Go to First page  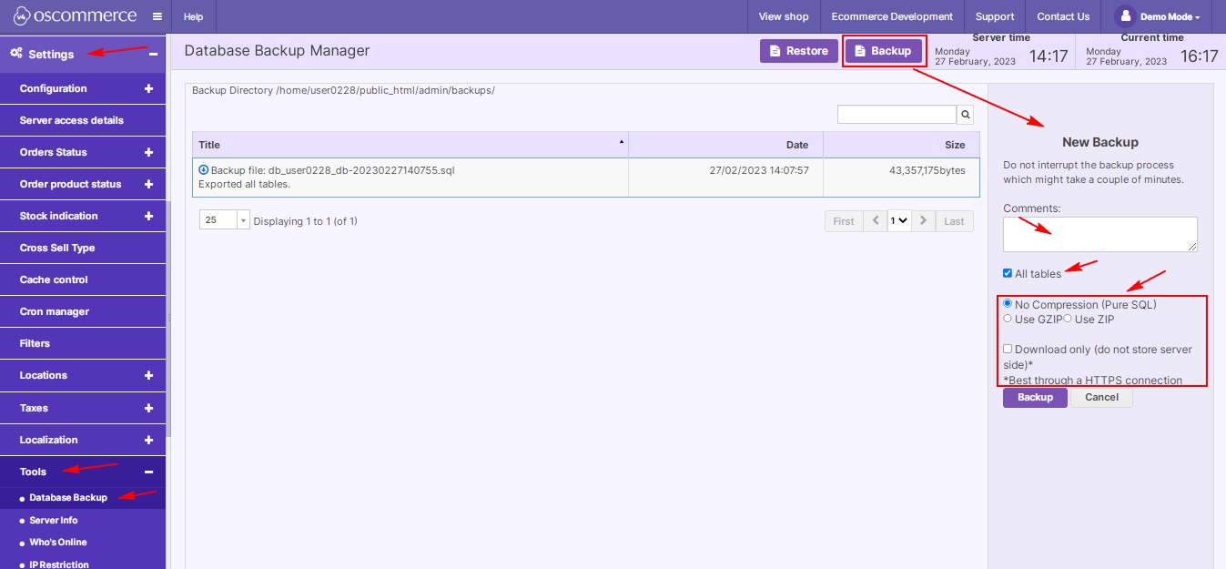pos(844,221)
